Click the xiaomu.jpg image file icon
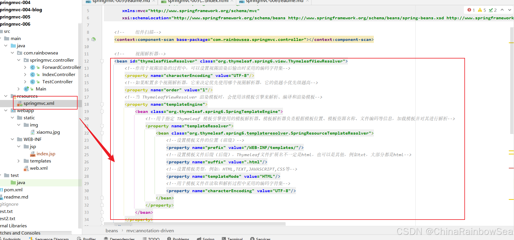Screen dimensions: 514x240 (x=33, y=132)
